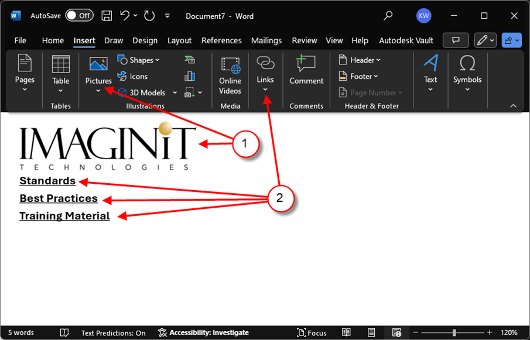Screen dimensions: 530x340
Task: Zoom out with the minus button
Action: pos(415,332)
